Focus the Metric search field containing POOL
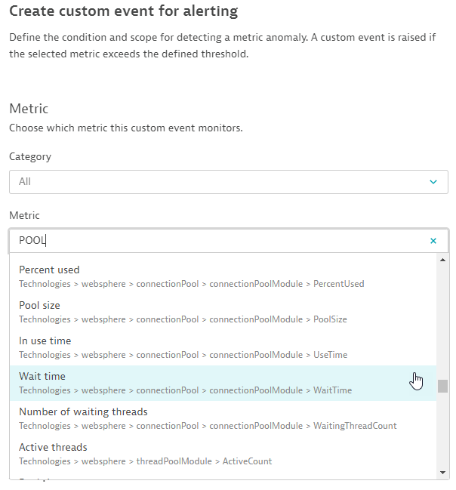 pyautogui.click(x=219, y=241)
